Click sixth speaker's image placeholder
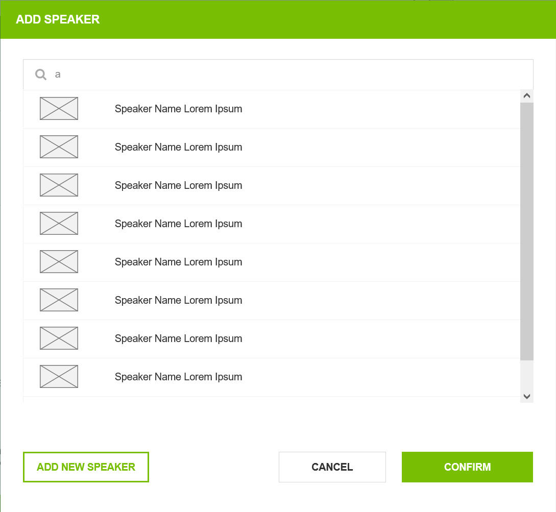 point(59,300)
